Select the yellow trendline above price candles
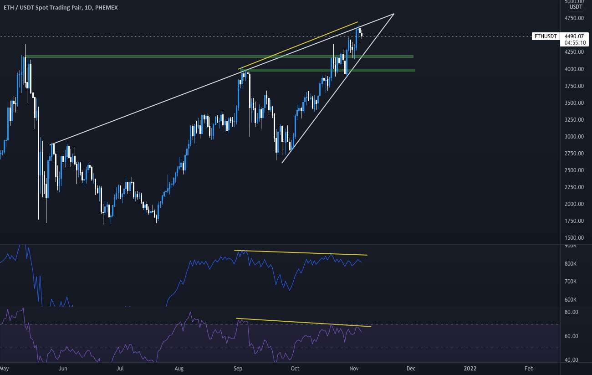The height and width of the screenshot is (375, 592). click(x=298, y=46)
